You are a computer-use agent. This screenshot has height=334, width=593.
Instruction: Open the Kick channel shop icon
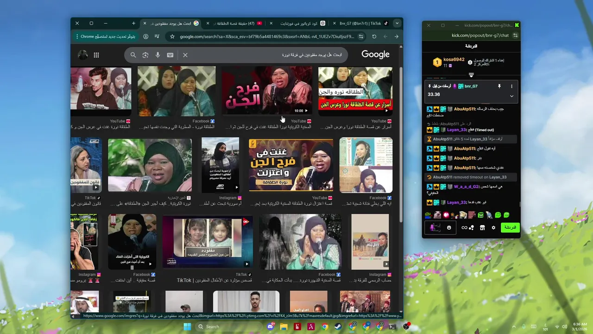(x=482, y=227)
